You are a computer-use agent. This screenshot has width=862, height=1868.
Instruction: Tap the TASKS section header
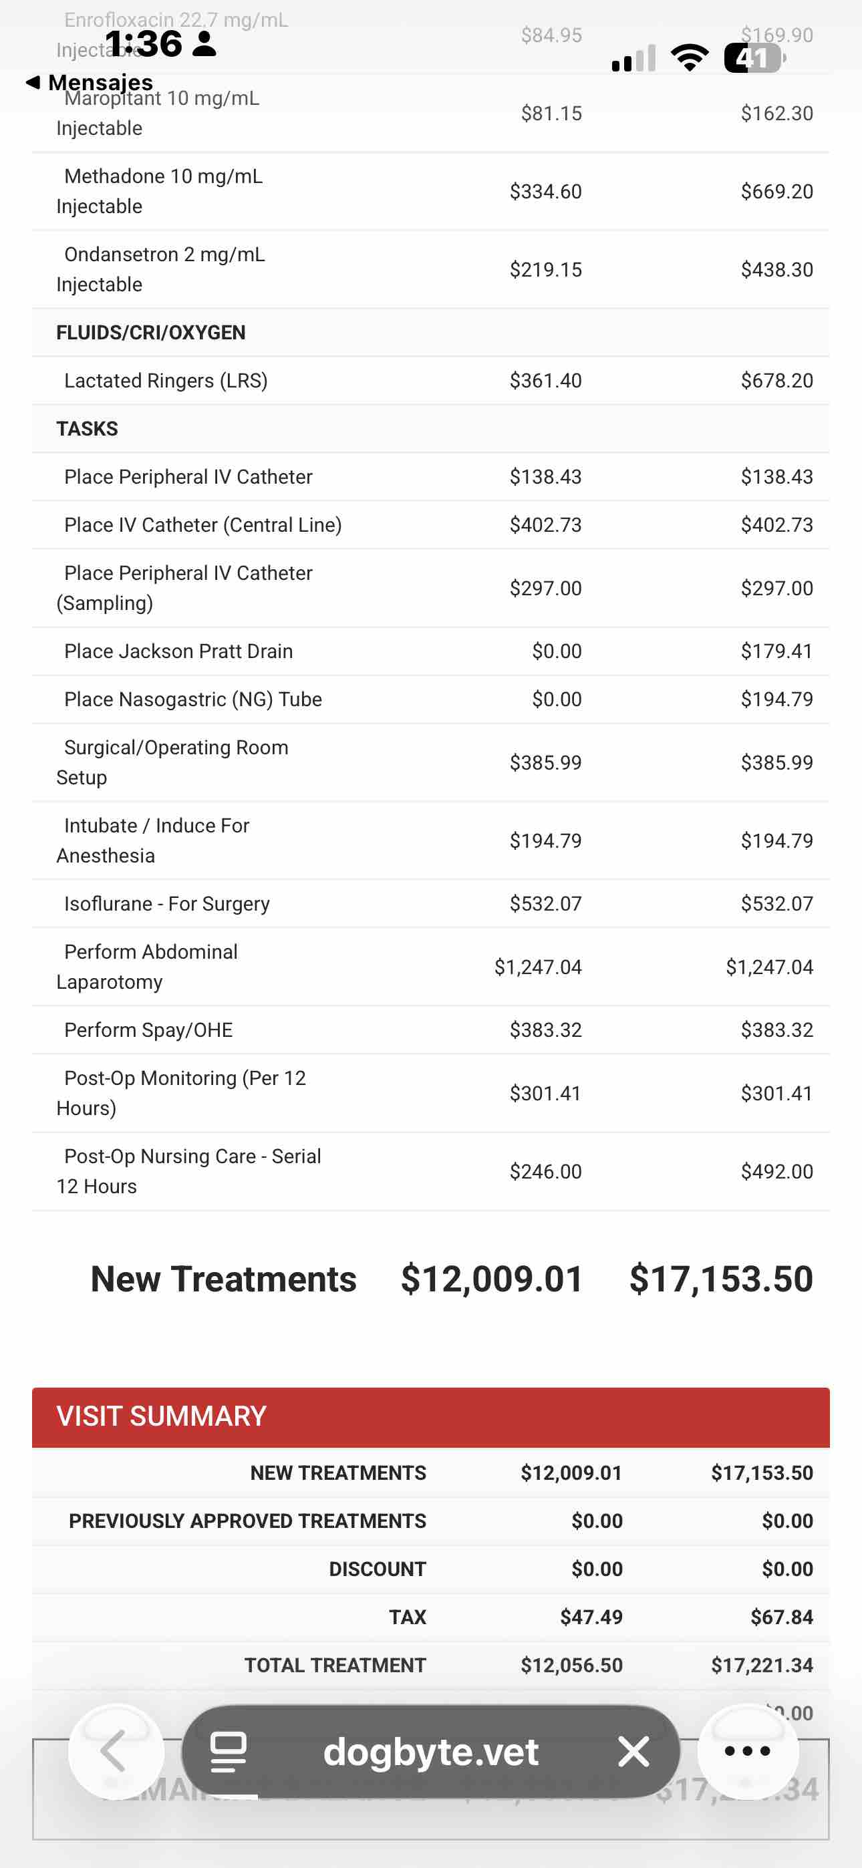87,428
